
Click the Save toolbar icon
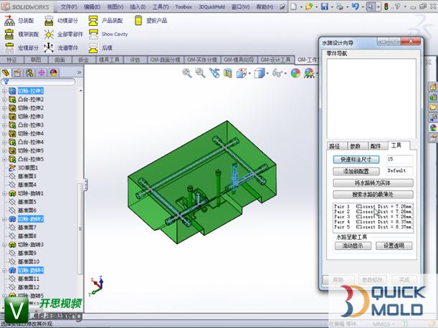click(325, 6)
